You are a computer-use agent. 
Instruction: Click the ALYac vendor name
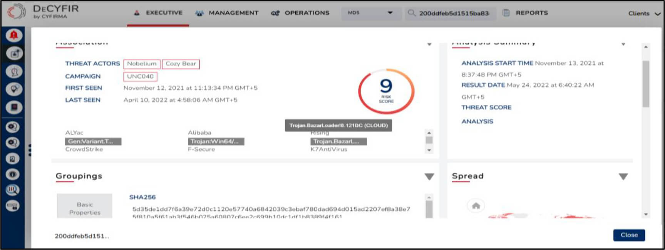[74, 133]
